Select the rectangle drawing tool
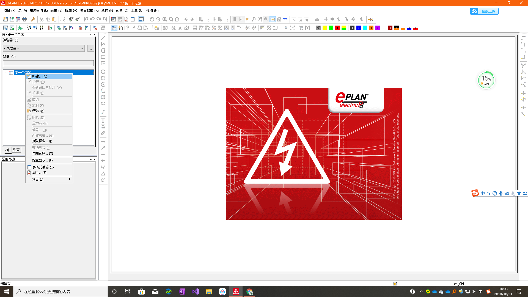The height and width of the screenshot is (297, 528). click(x=103, y=57)
